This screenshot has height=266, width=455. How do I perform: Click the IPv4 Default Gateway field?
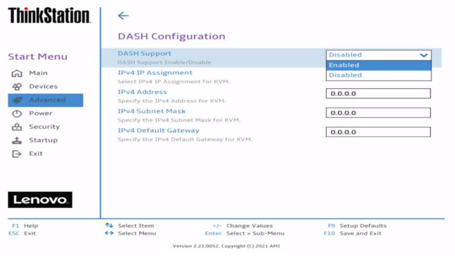[378, 132]
